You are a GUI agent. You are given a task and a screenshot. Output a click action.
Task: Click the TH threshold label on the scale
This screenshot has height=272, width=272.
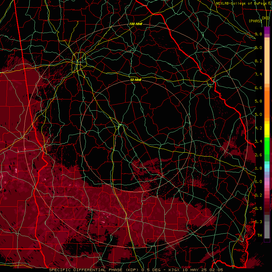tap(260, 235)
